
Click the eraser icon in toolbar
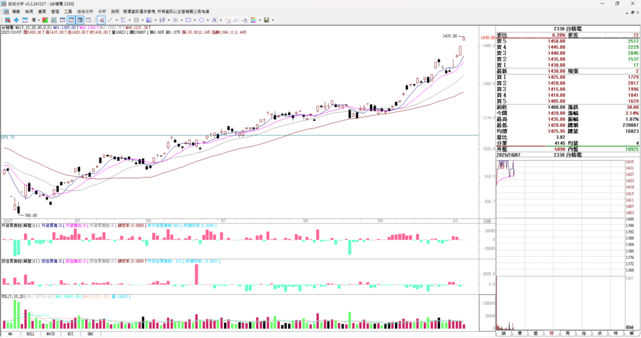pos(236,20)
